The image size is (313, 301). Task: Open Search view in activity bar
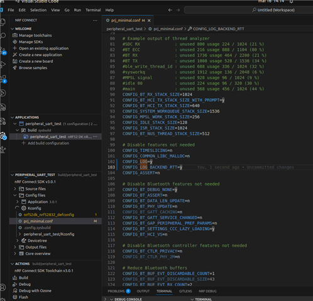click(x=3, y=36)
